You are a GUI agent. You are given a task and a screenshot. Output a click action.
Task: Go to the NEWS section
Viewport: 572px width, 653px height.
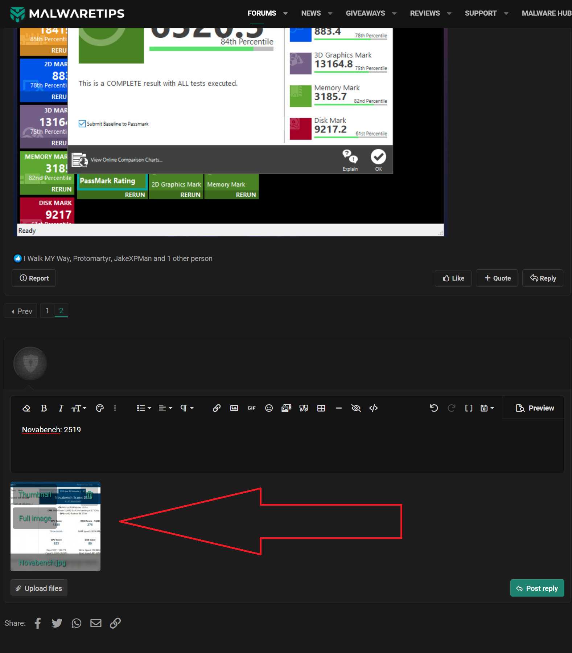[x=311, y=13]
